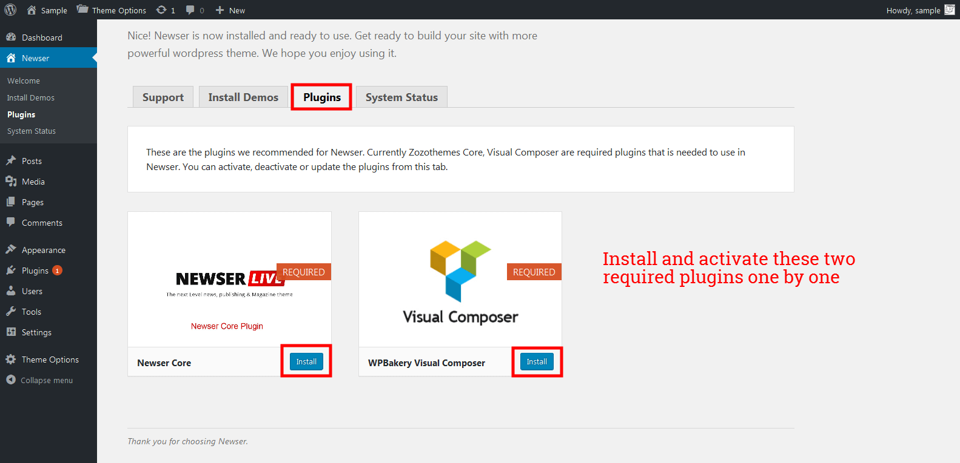960x463 pixels.
Task: Open the Appearance menu in sidebar
Action: (43, 250)
